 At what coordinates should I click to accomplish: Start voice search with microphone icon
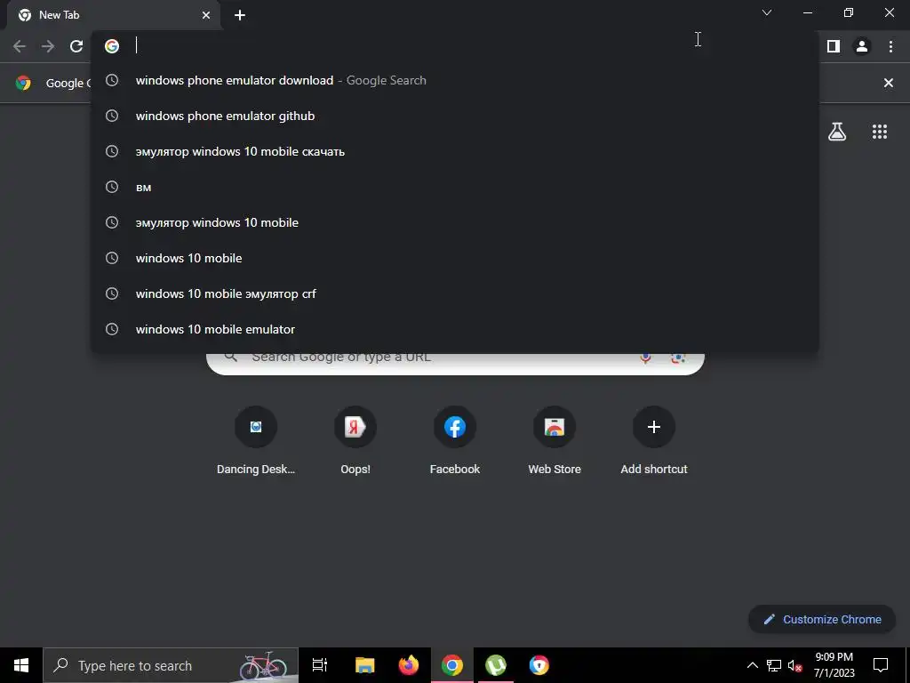tap(645, 358)
